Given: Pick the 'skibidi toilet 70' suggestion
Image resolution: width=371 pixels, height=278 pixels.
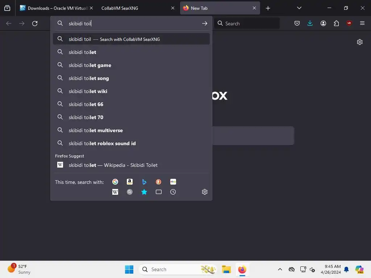Looking at the screenshot, I should [131, 117].
